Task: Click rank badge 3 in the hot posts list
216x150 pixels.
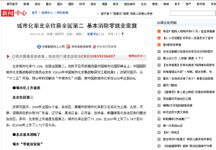Action: coord(159,45)
